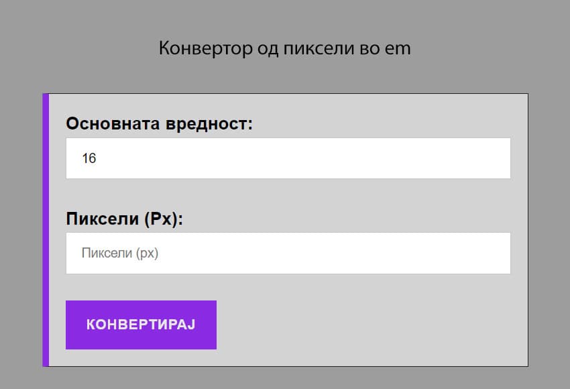This screenshot has height=389, width=570.
Task: Click the "Пиксели (Px):" label
Action: click(125, 219)
